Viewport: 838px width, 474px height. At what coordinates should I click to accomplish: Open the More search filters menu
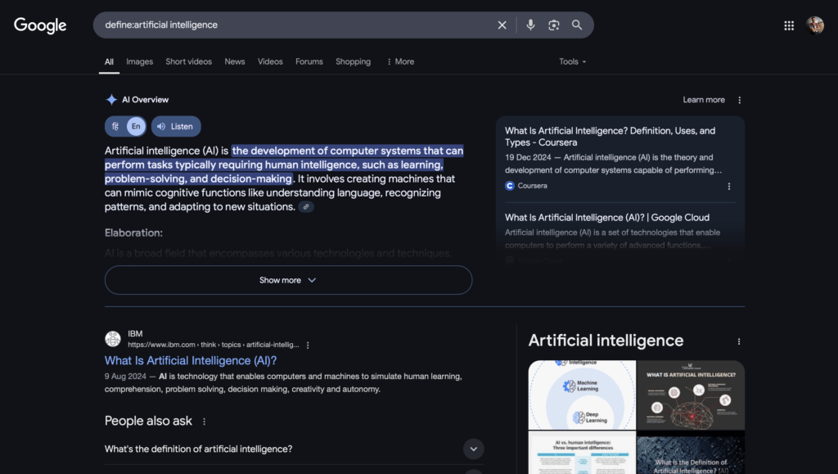[x=400, y=62]
